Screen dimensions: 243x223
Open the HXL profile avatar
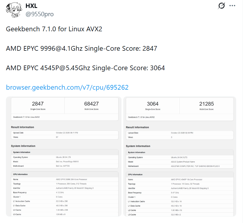pos(14,10)
